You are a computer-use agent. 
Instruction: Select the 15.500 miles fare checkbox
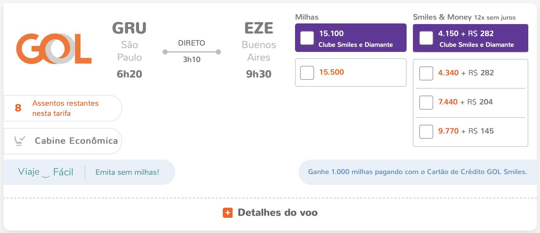(307, 72)
